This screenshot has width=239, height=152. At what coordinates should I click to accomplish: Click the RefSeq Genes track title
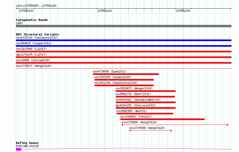pyautogui.click(x=27, y=143)
